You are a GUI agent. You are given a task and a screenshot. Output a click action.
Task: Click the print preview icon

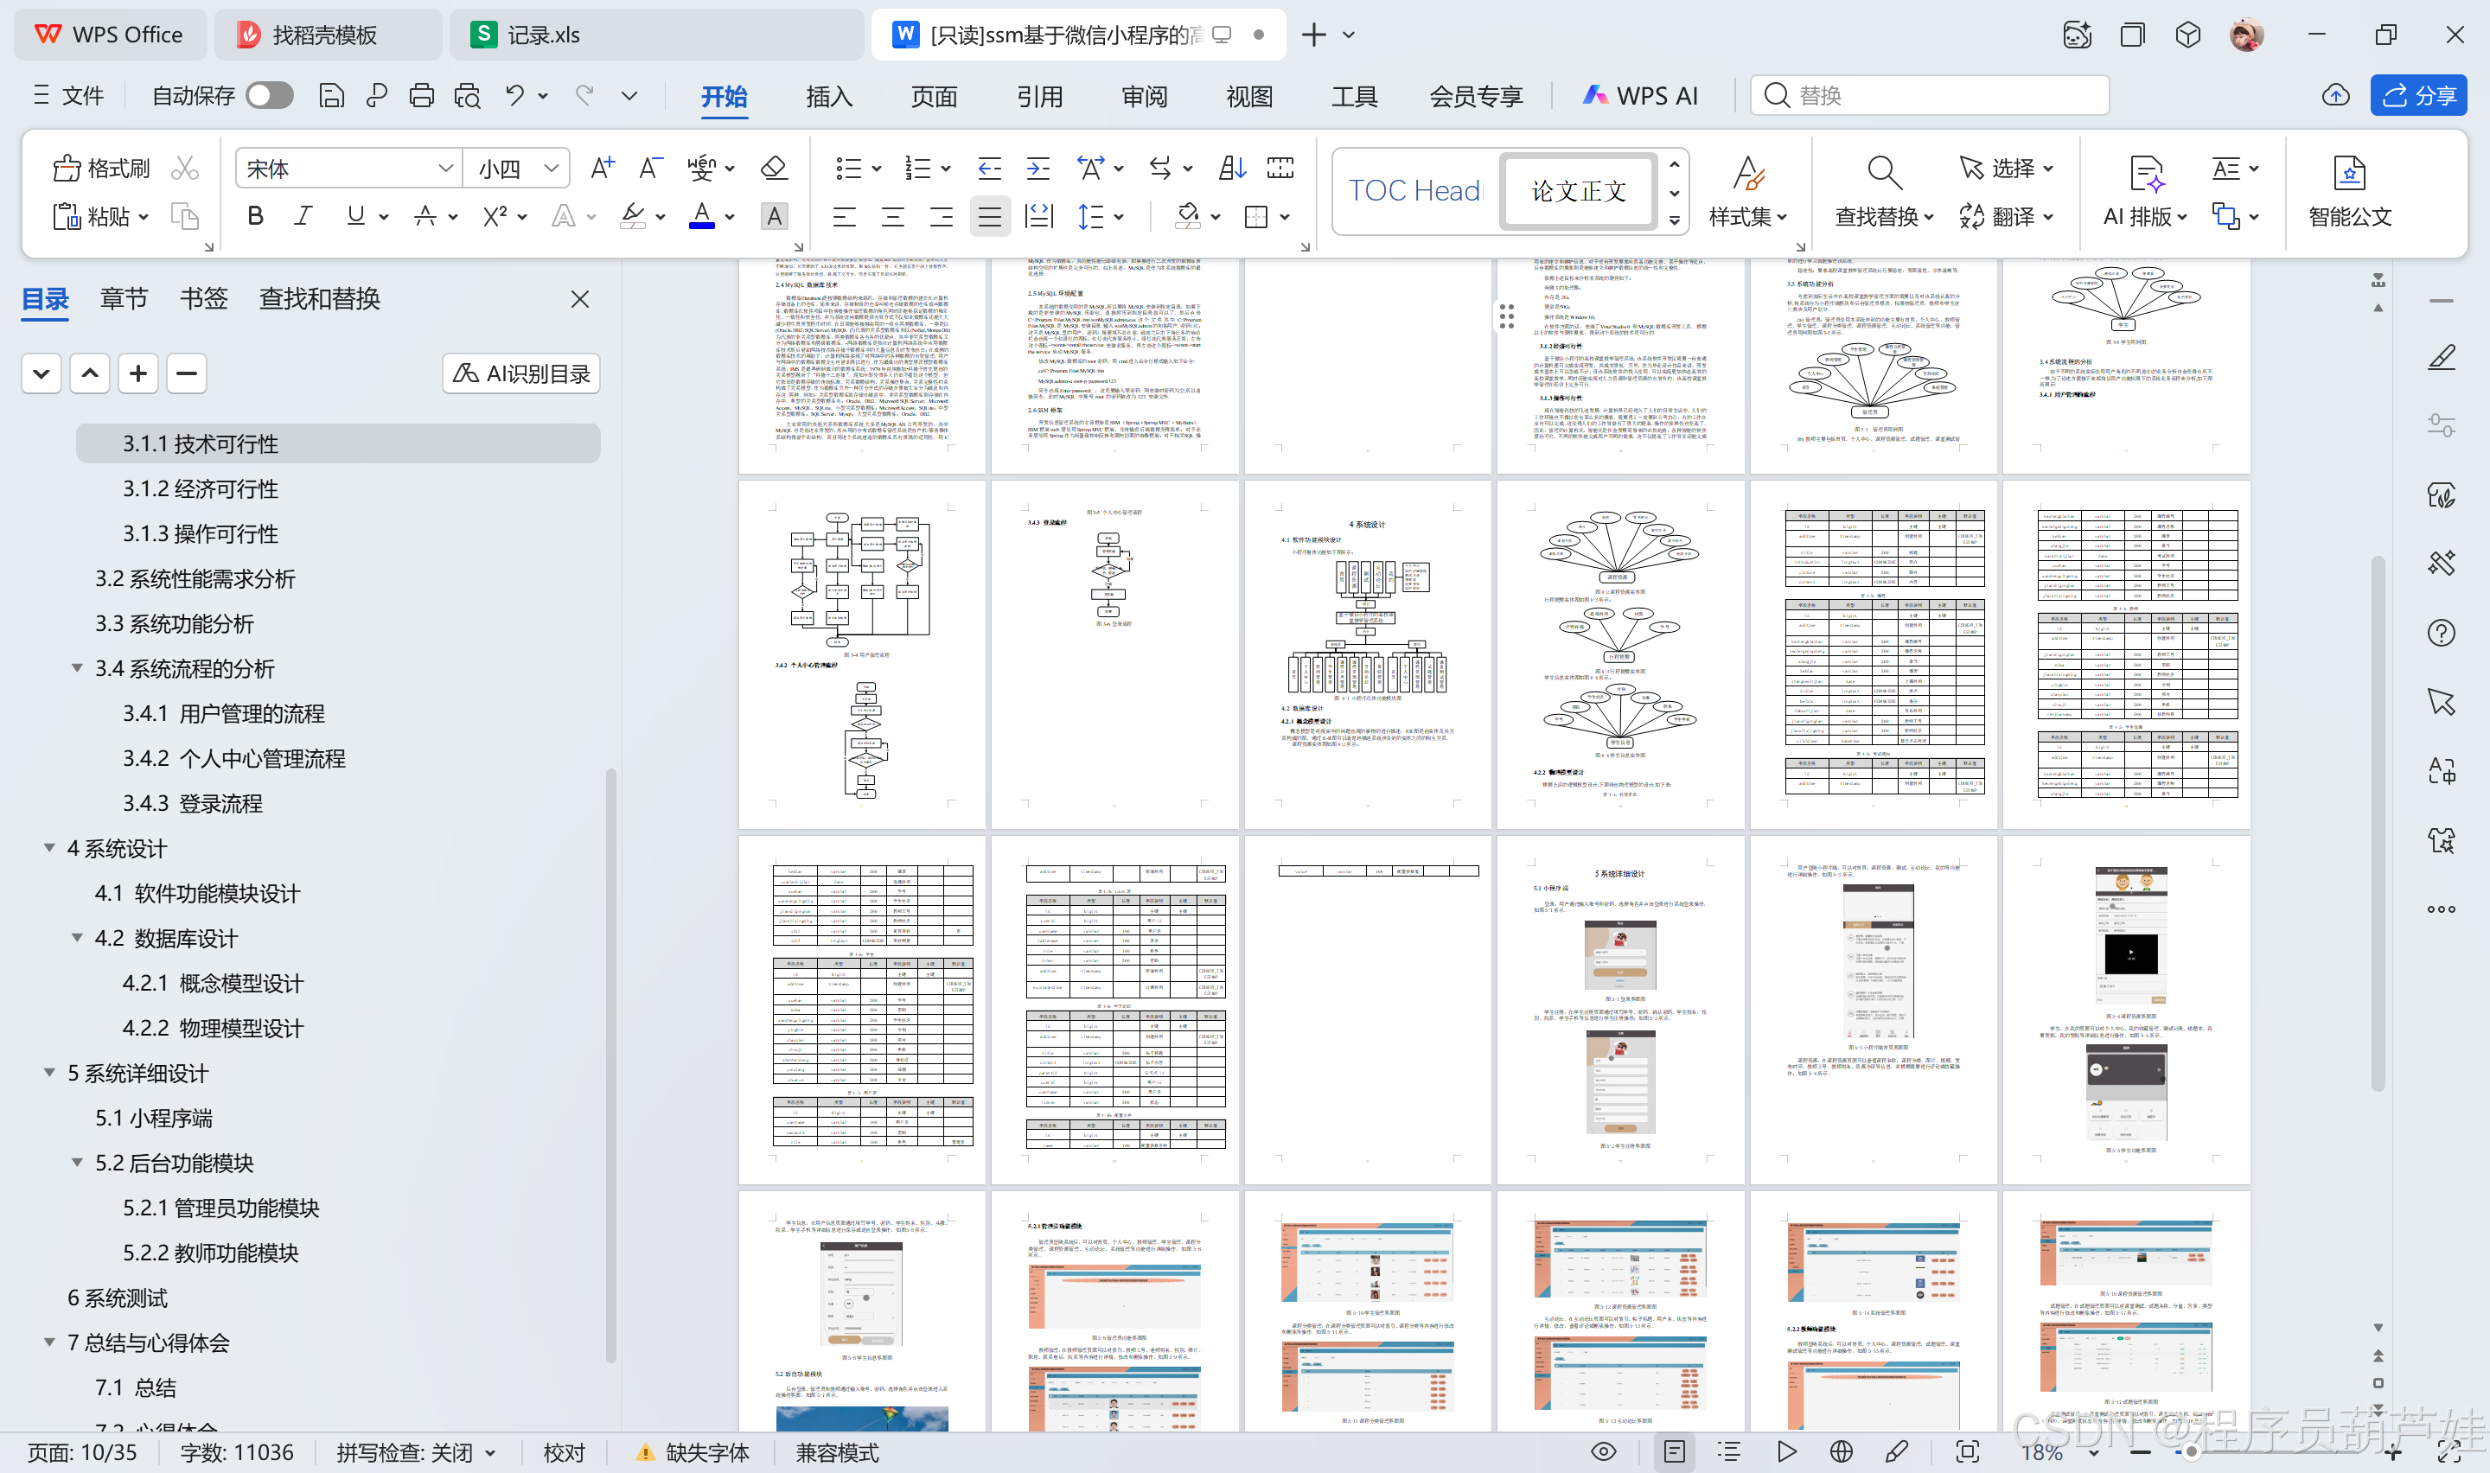[x=468, y=95]
